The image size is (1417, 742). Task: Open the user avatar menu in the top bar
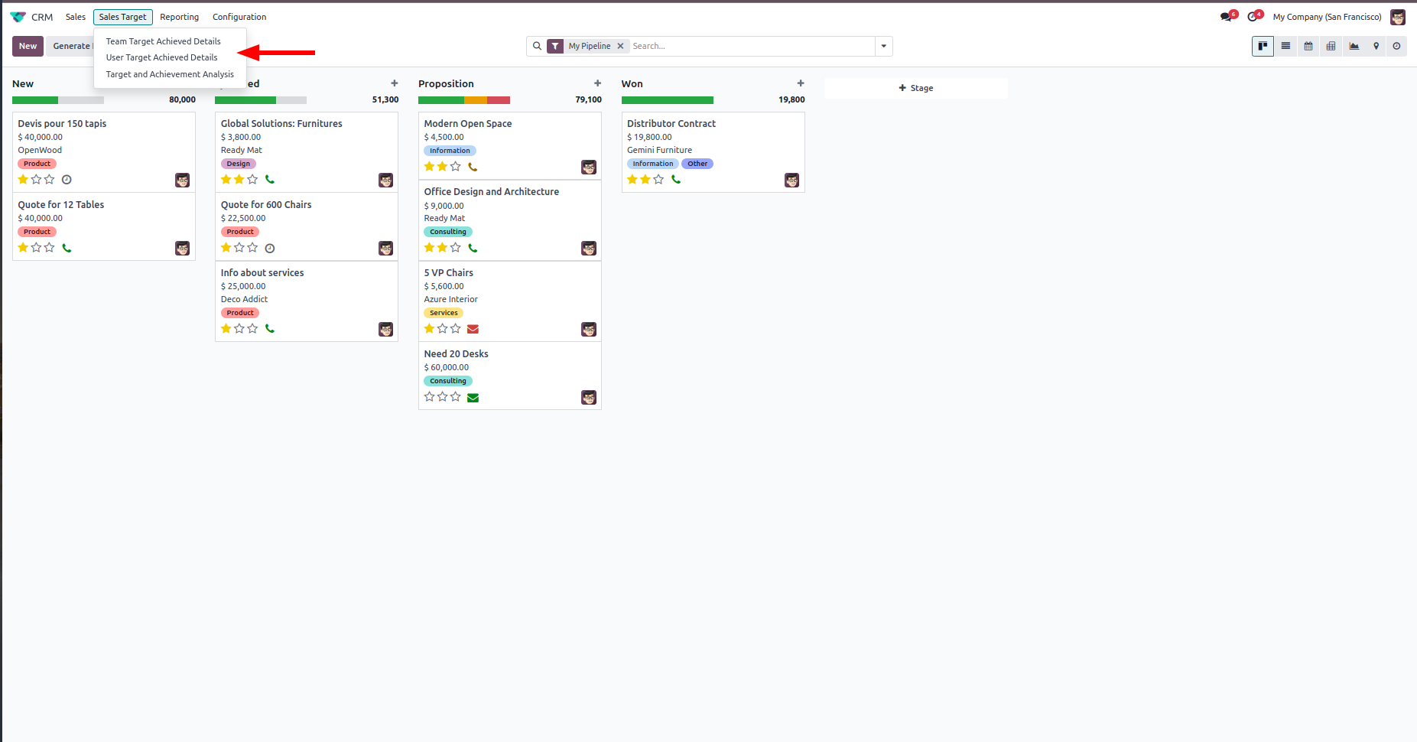click(x=1398, y=17)
